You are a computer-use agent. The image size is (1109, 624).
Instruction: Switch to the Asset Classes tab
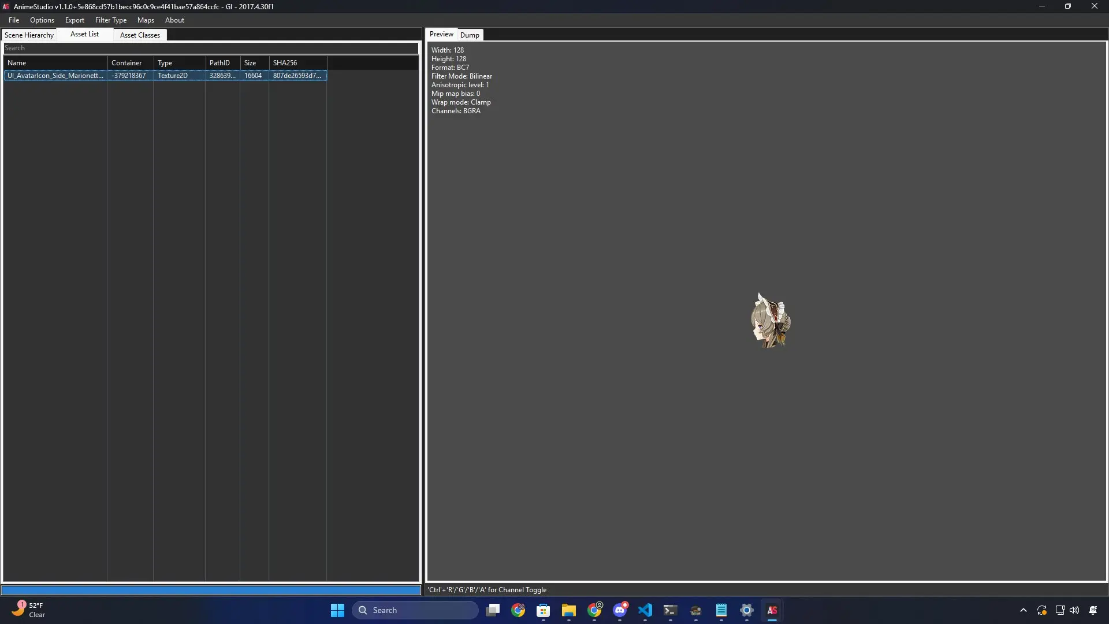click(140, 35)
